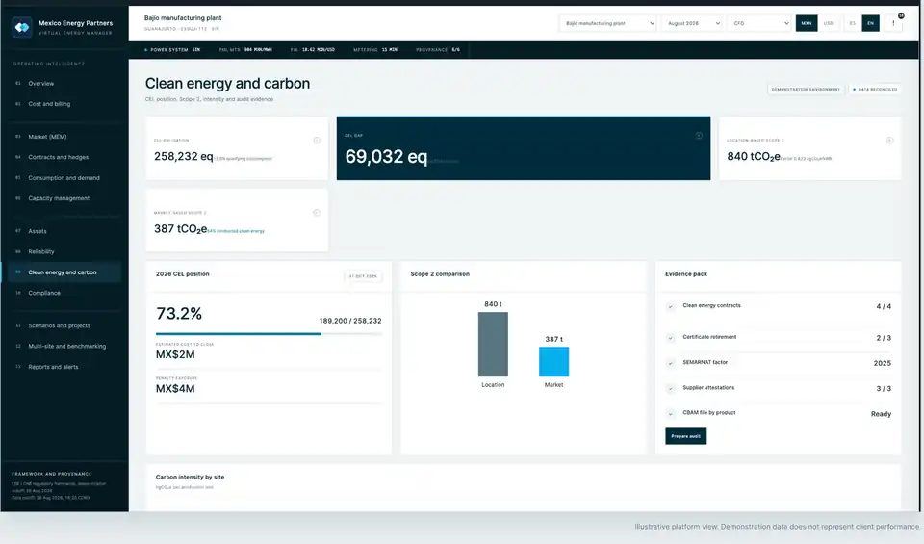Open Scenarios and projects page

click(x=64, y=325)
